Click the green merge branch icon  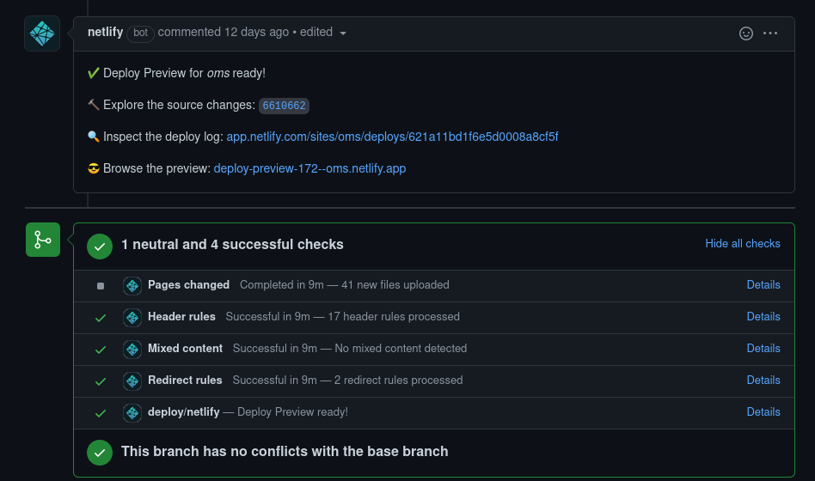43,240
